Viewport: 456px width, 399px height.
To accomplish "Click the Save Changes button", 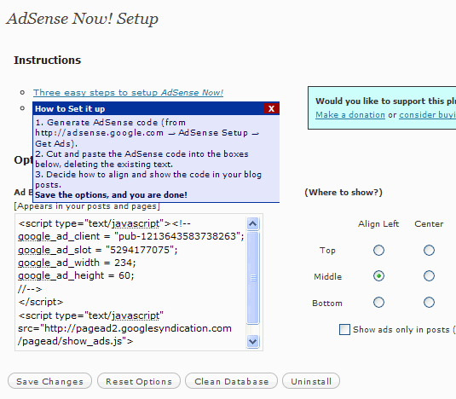I will pyautogui.click(x=49, y=381).
